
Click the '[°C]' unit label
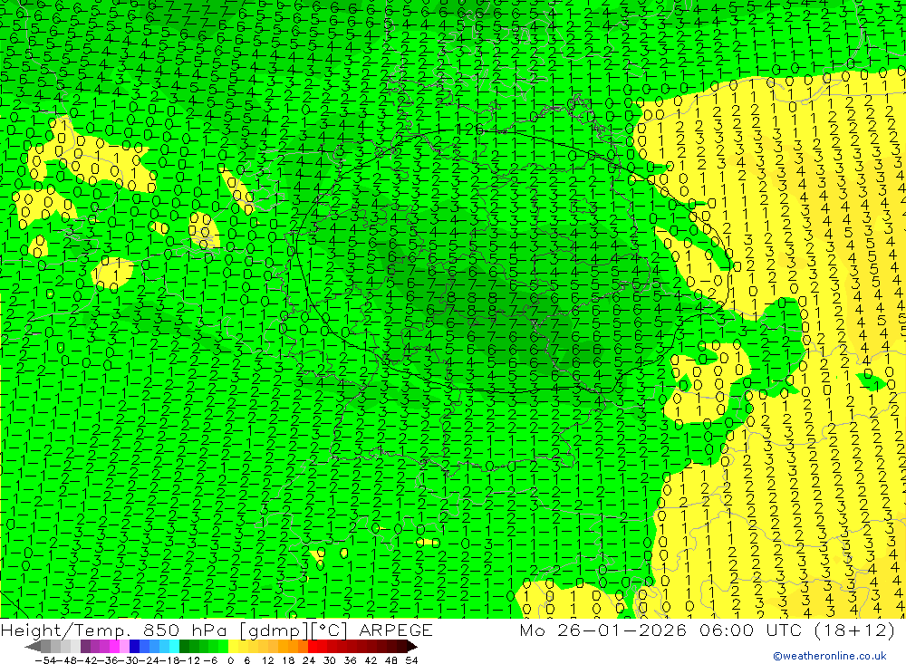point(330,630)
